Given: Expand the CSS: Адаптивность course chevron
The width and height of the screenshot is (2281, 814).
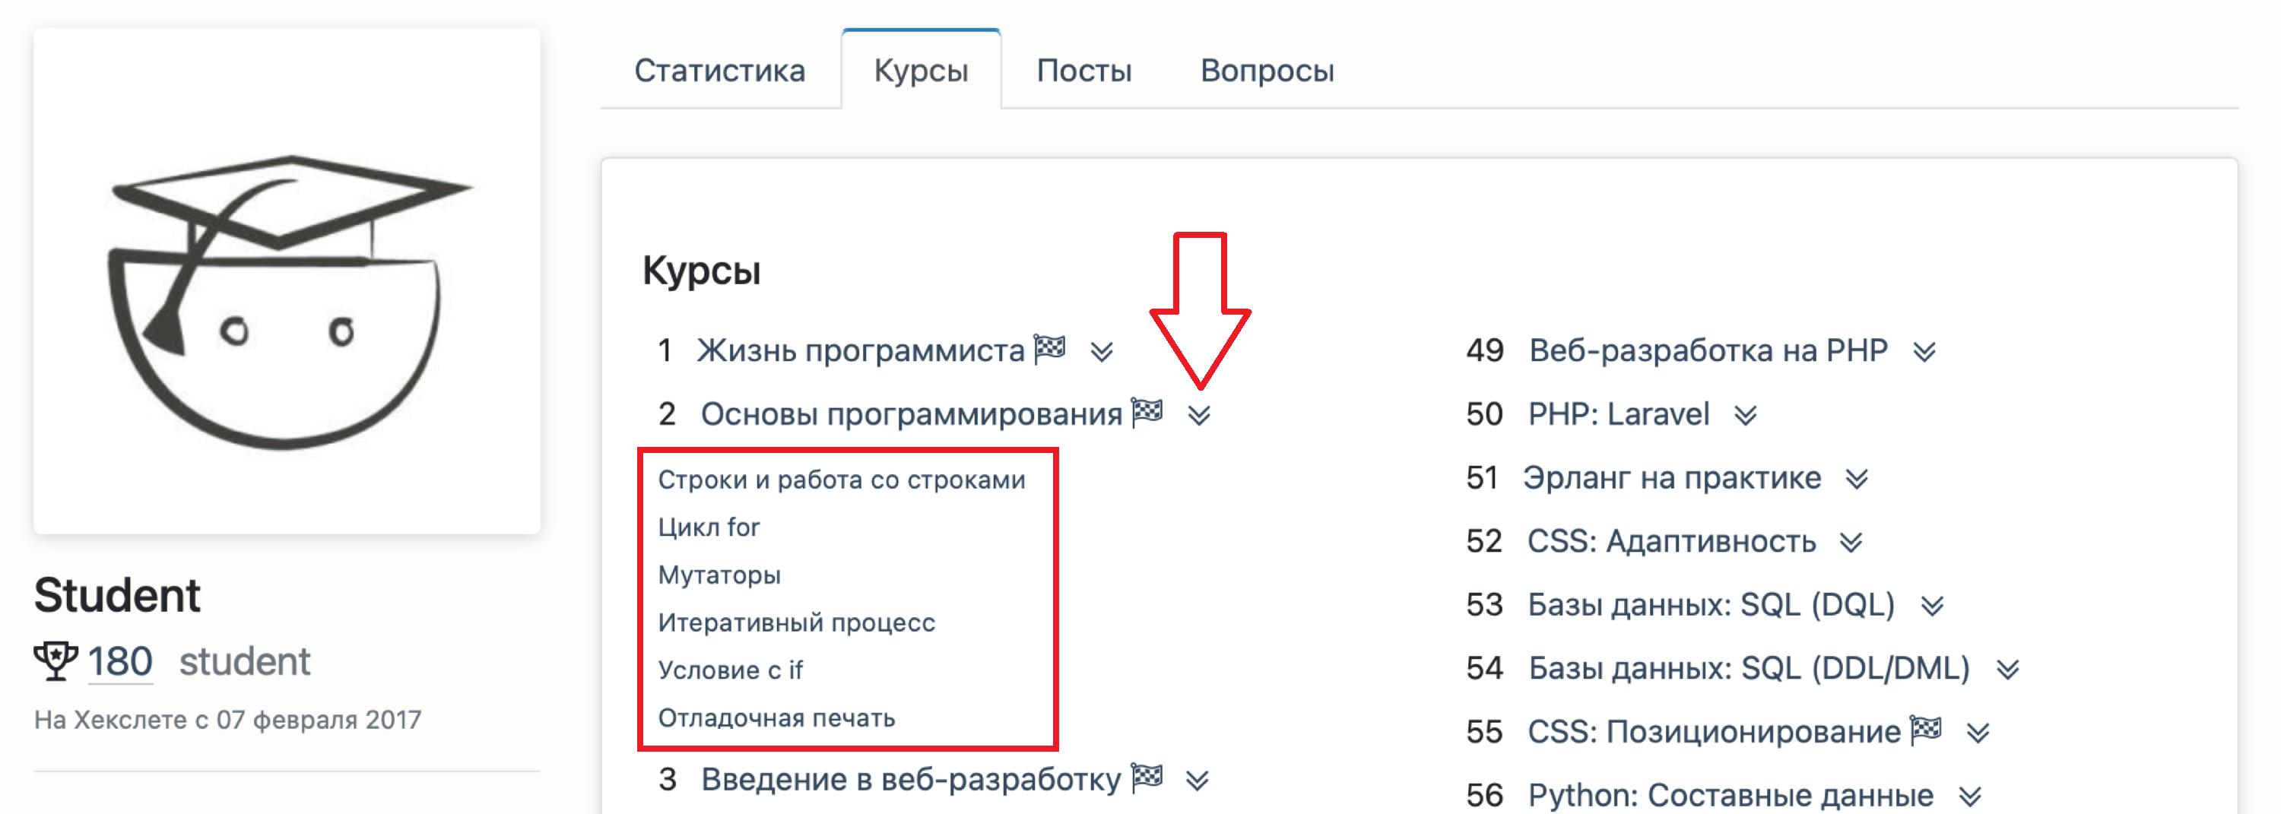Looking at the screenshot, I should 1851,543.
